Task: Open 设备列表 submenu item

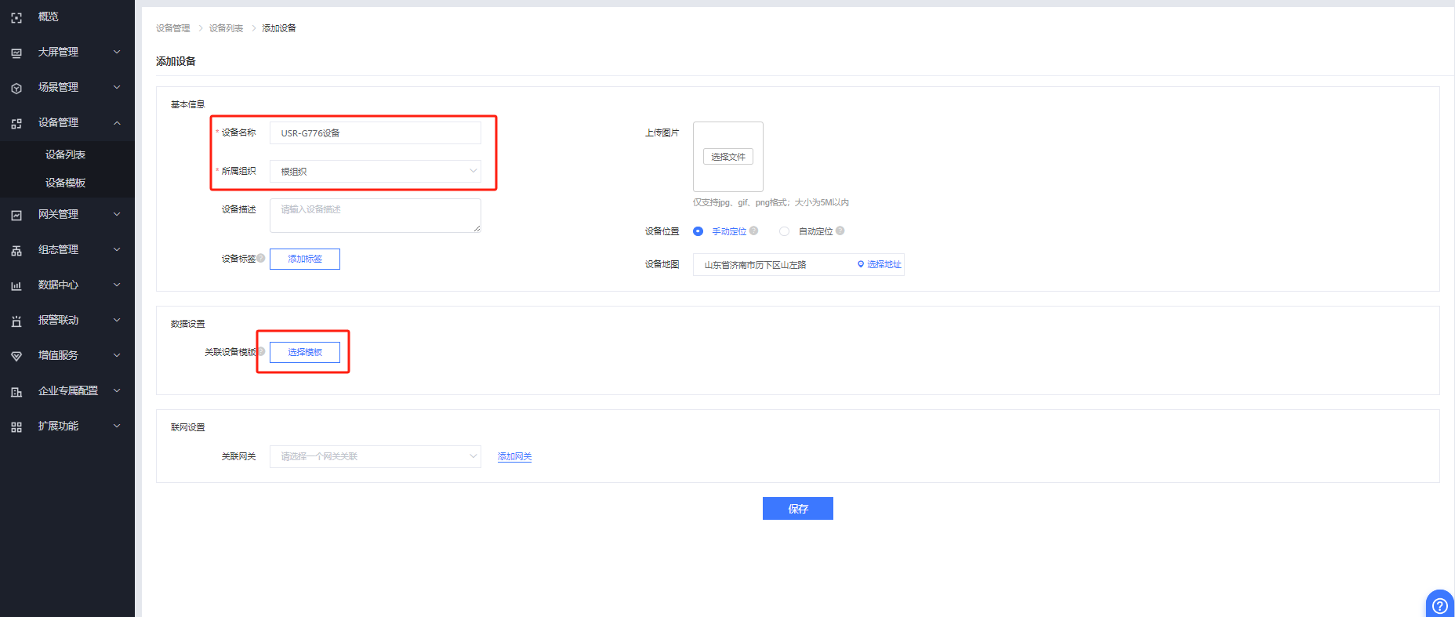Action: click(x=65, y=154)
